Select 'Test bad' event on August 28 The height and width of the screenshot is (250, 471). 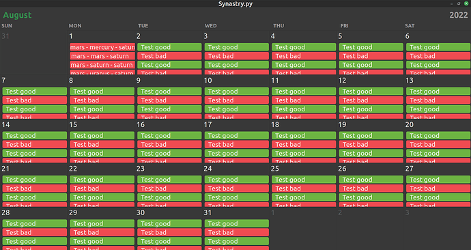[35, 232]
